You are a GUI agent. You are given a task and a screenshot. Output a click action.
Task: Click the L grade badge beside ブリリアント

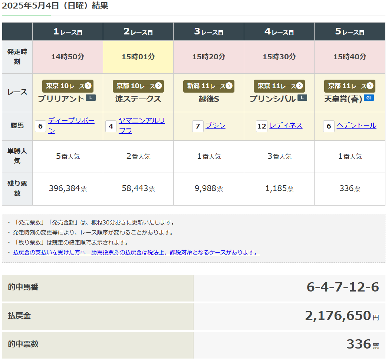pyautogui.click(x=91, y=98)
